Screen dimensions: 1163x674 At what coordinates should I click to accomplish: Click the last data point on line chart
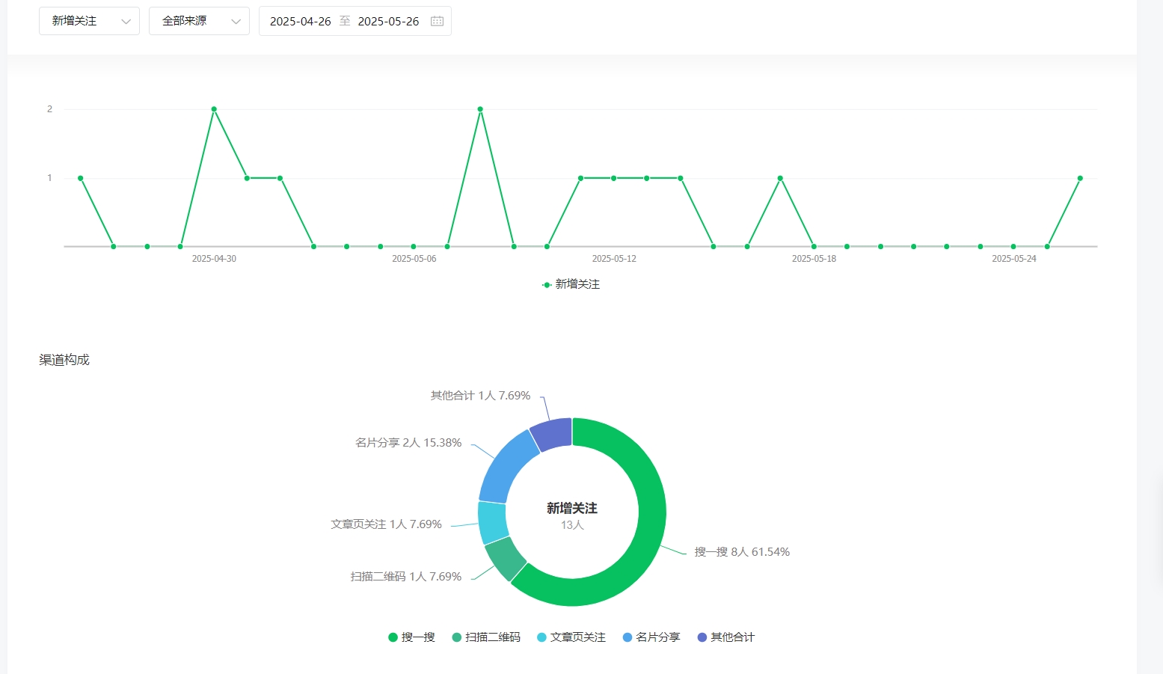pyautogui.click(x=1080, y=178)
